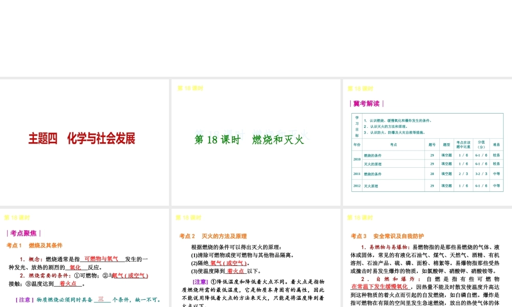Click the 难易 table header cell
This screenshot has height=307, width=512.
(x=496, y=144)
